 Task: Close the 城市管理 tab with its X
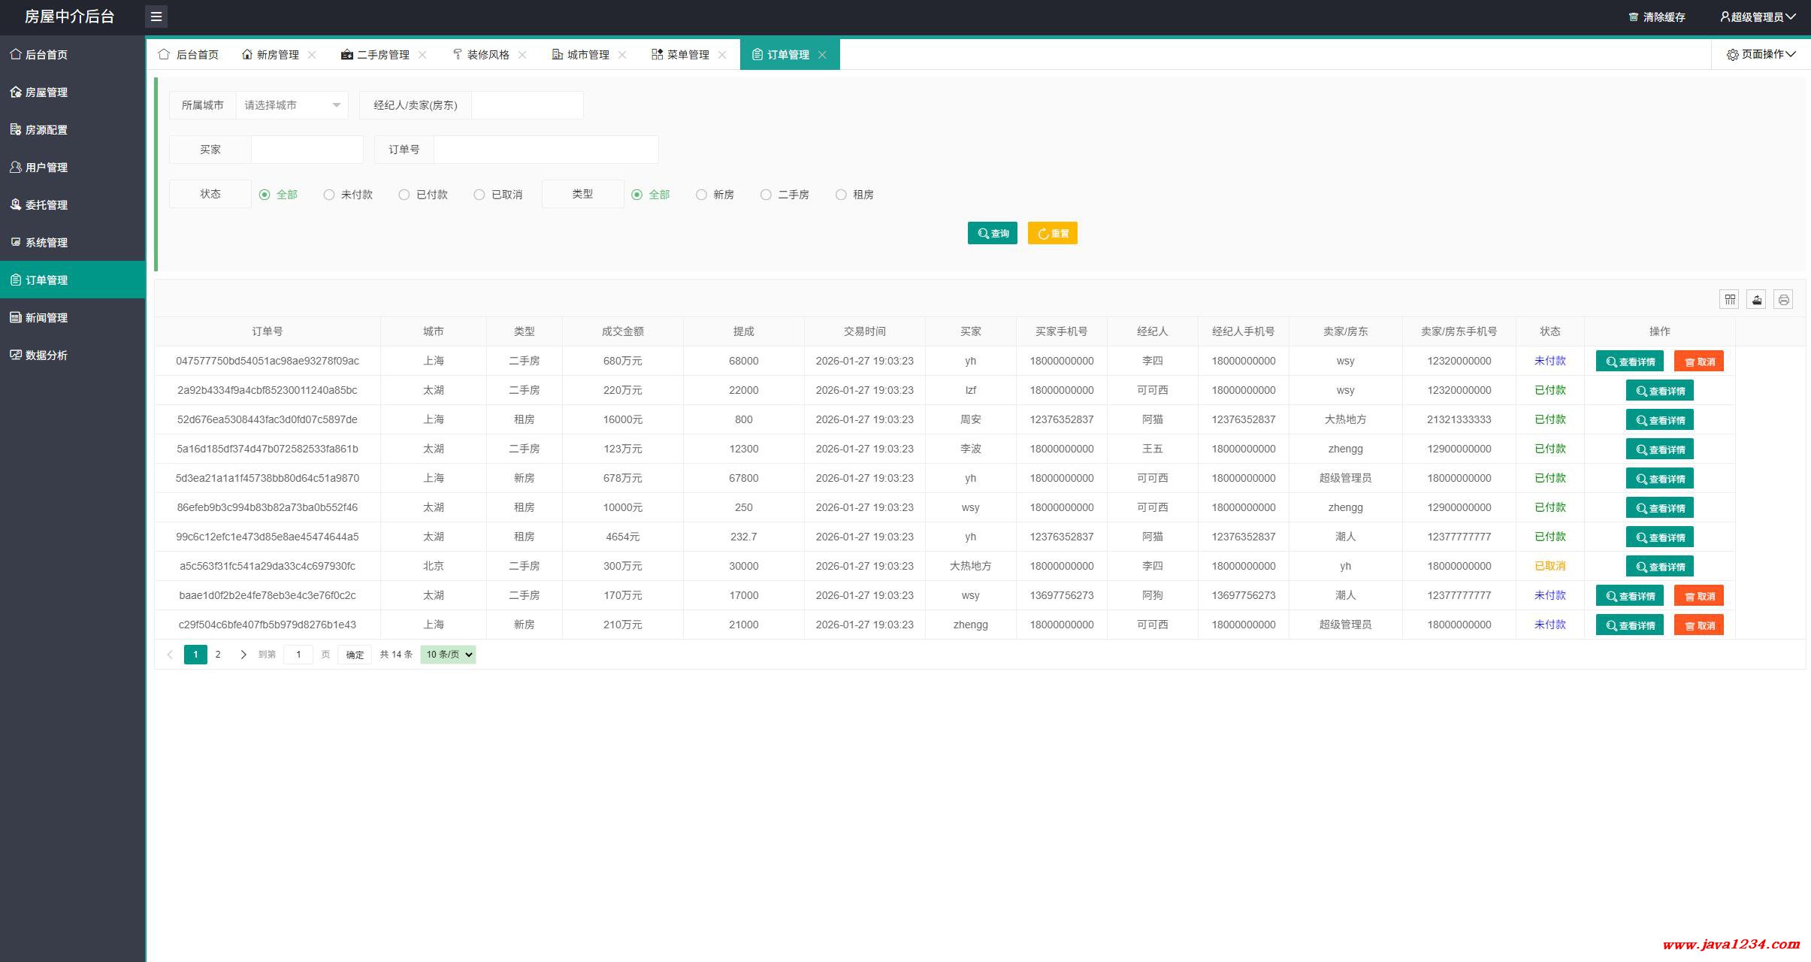[622, 55]
